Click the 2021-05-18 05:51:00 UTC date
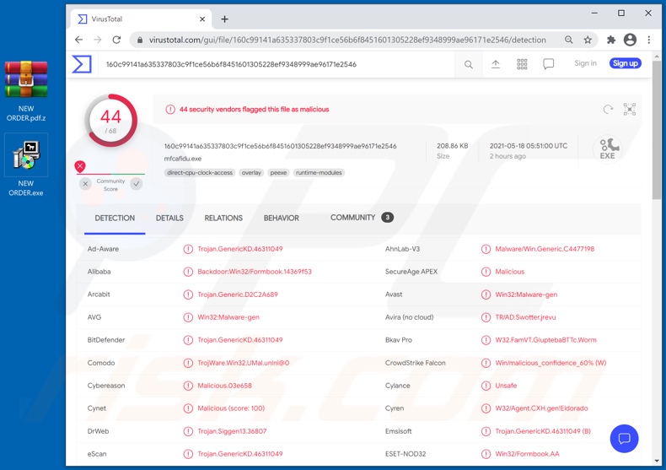Screen dimensions: 666x470 [x=529, y=146]
